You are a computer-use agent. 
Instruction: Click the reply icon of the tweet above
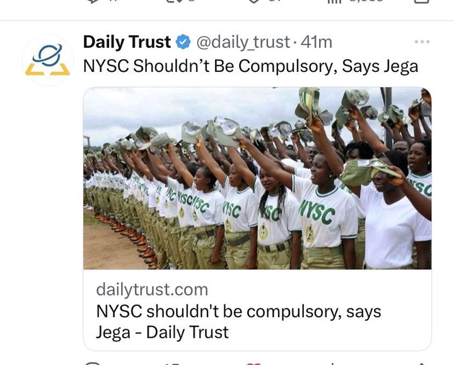tap(92, 1)
